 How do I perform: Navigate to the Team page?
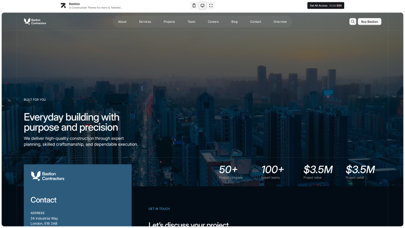point(191,21)
